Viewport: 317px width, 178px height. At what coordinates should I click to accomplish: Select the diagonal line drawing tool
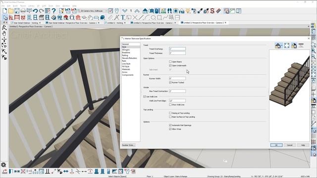pos(141,18)
